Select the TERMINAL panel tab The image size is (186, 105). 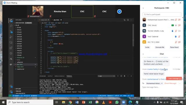pyautogui.click(x=69, y=76)
